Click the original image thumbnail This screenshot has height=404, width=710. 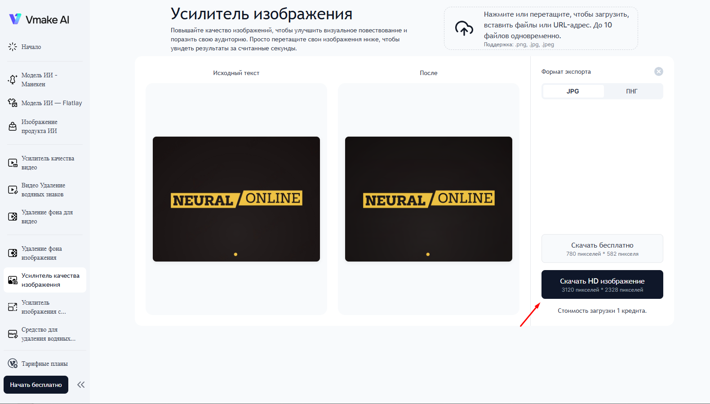(236, 199)
